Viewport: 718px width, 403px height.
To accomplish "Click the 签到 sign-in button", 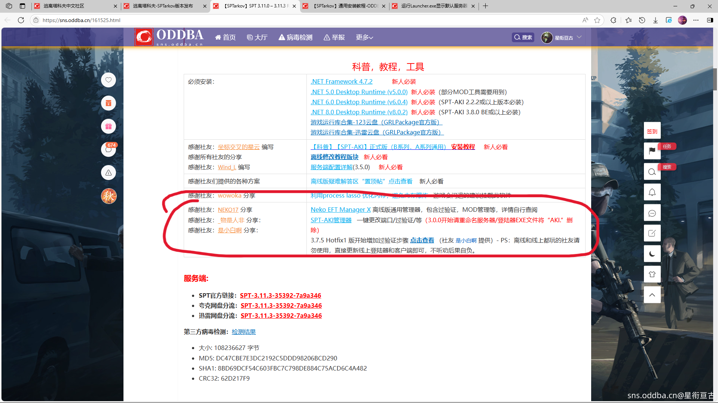I will pyautogui.click(x=652, y=131).
